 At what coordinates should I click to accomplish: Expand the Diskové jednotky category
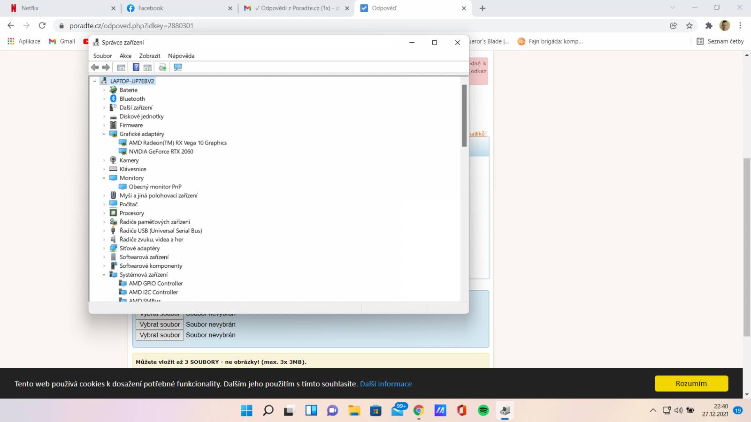104,116
